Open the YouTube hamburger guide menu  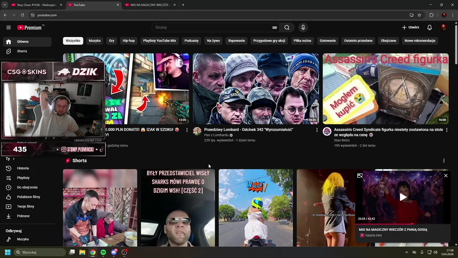tap(9, 28)
